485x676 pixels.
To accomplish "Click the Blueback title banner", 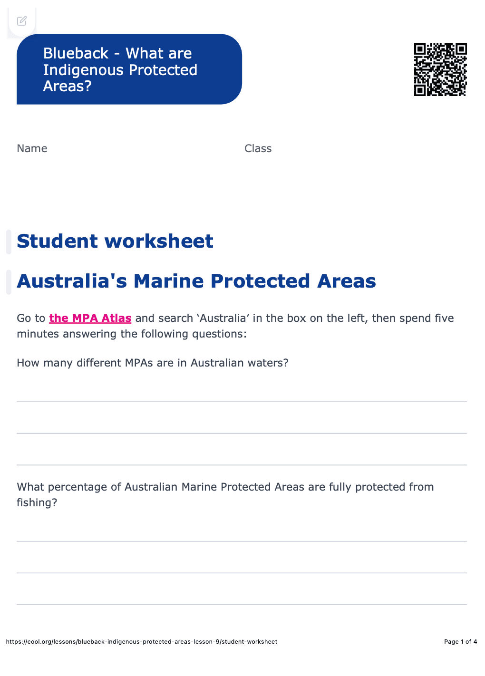I will point(129,69).
